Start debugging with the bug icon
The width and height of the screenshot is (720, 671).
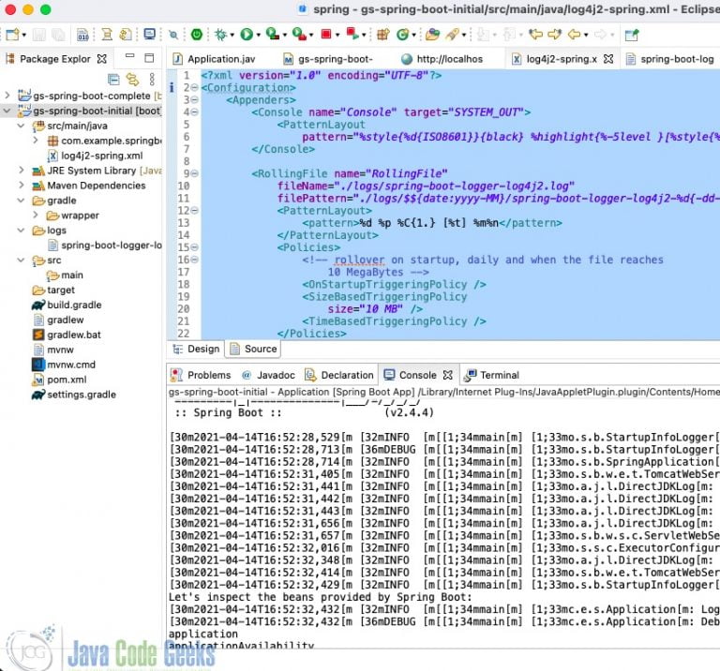click(221, 35)
